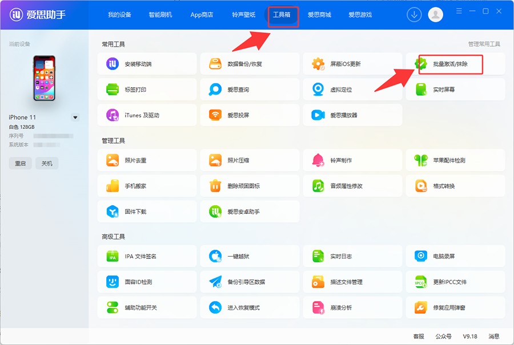The width and height of the screenshot is (514, 345).
Task: Open the 管理常用工具 link
Action: point(484,44)
